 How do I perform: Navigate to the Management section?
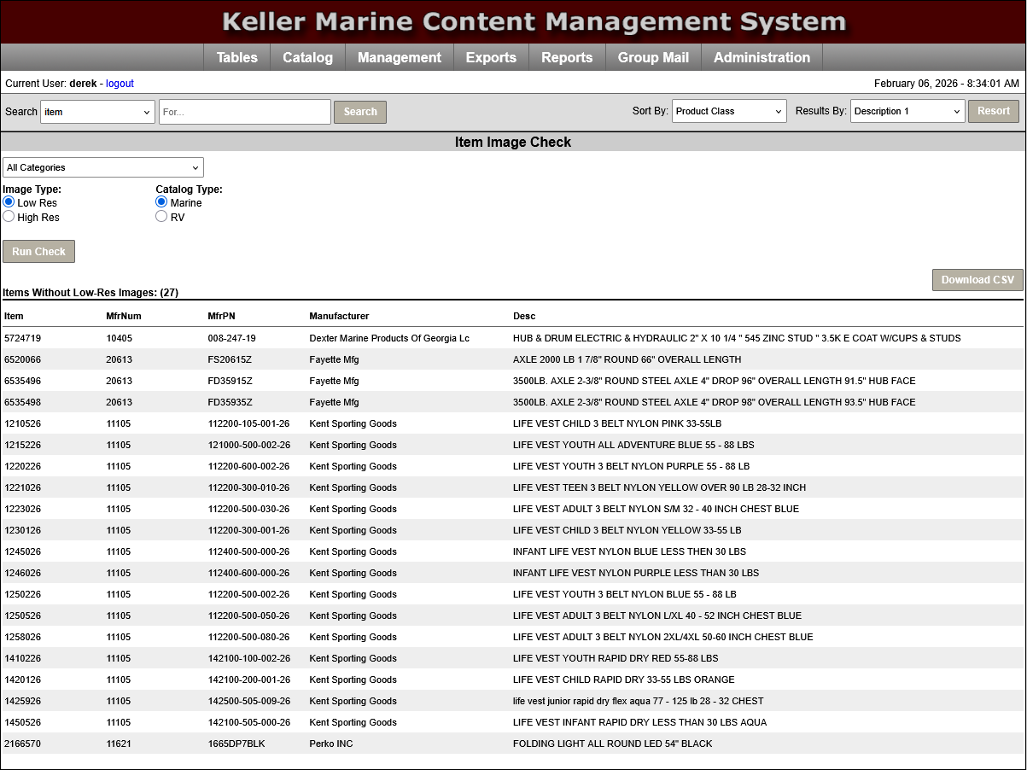tap(399, 57)
